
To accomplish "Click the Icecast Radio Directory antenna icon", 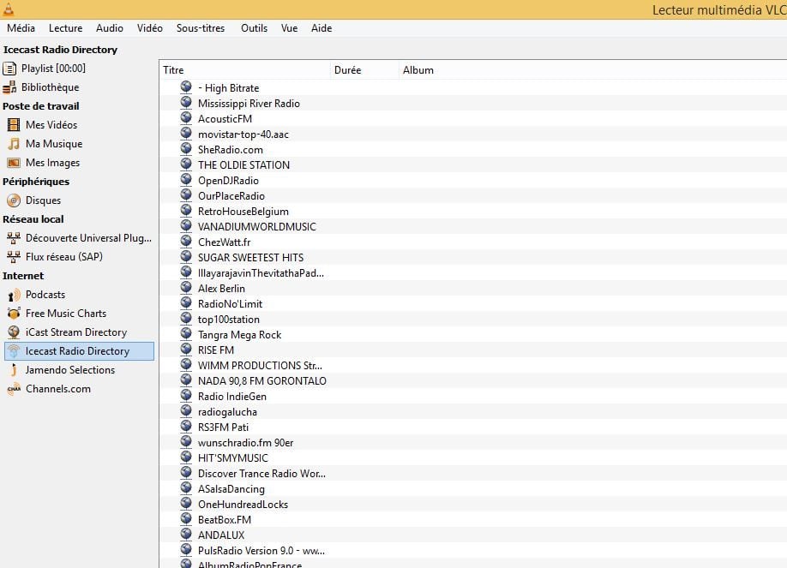I will tap(14, 351).
